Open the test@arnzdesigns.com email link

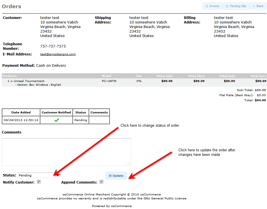58,54
